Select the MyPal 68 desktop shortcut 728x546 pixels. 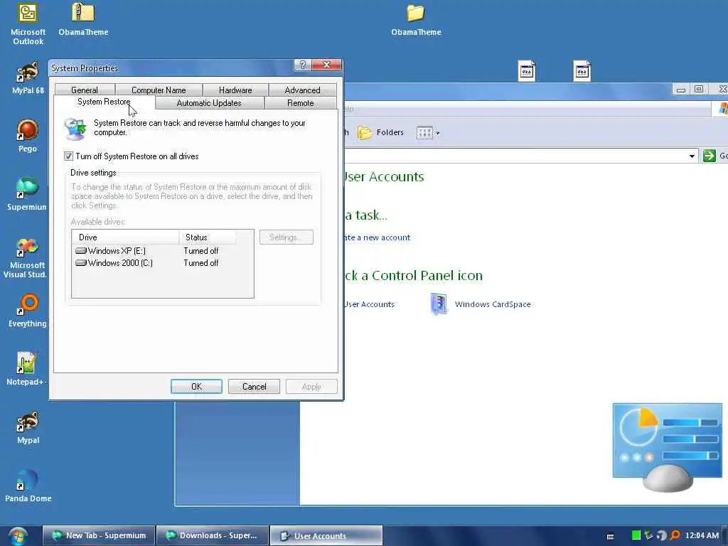(28, 78)
